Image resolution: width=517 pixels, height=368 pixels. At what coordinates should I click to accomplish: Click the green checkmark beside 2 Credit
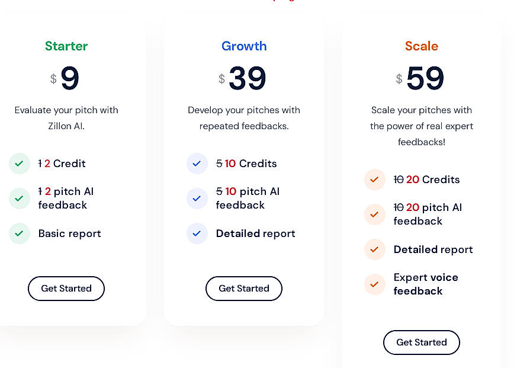(x=20, y=164)
